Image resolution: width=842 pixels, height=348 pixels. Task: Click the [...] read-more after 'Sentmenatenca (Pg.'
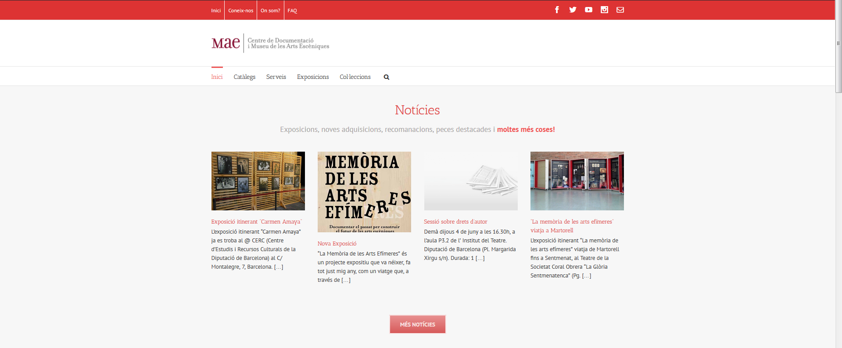click(x=587, y=276)
